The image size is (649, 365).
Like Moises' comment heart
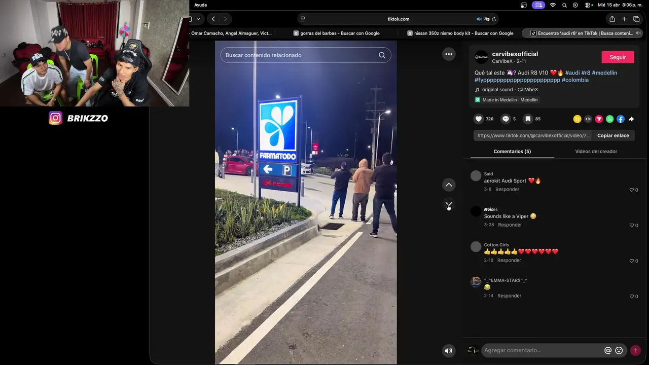pyautogui.click(x=632, y=225)
